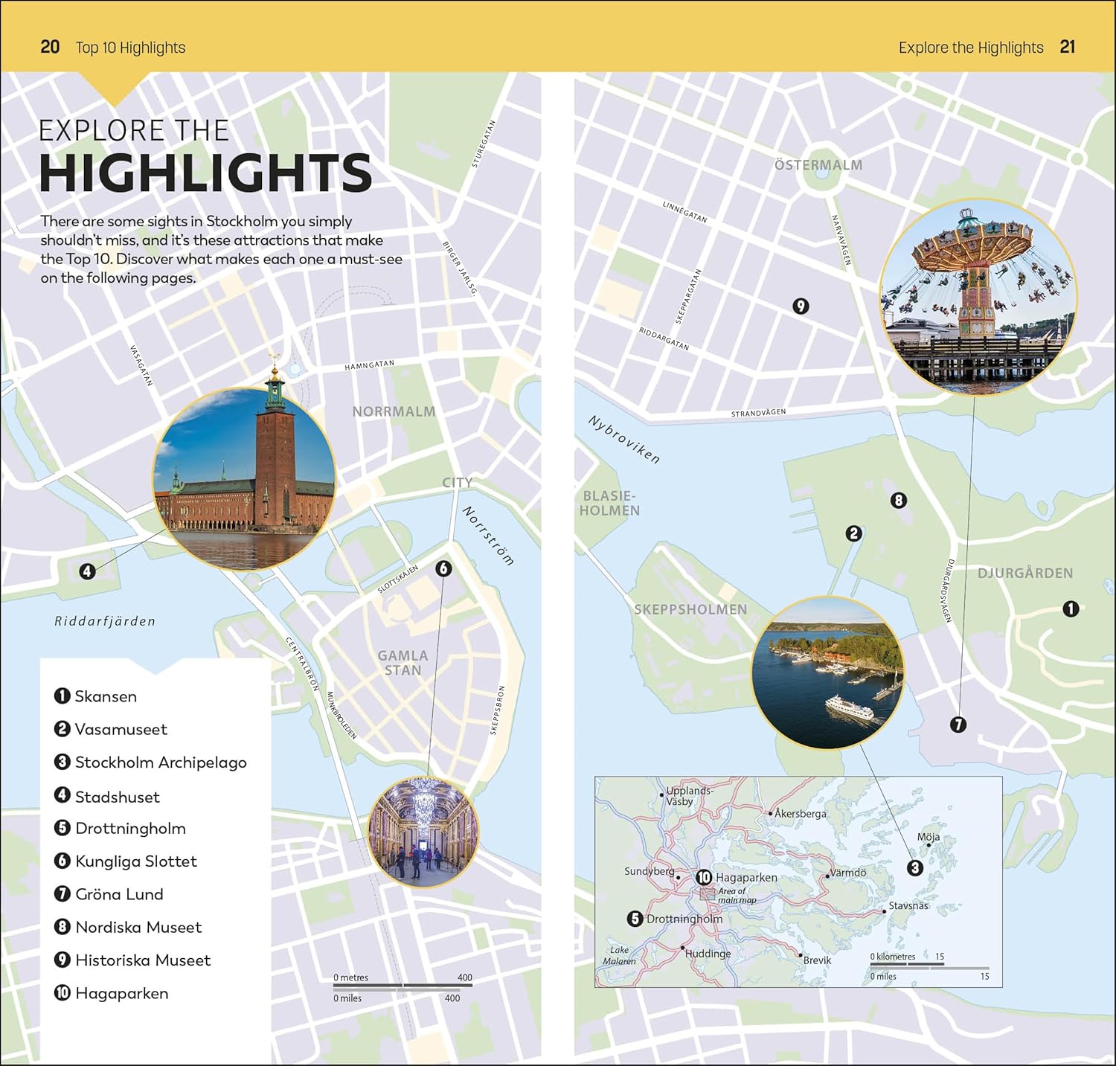Select marker 3 on the inset archipelago map
1116x1066 pixels.
[915, 867]
